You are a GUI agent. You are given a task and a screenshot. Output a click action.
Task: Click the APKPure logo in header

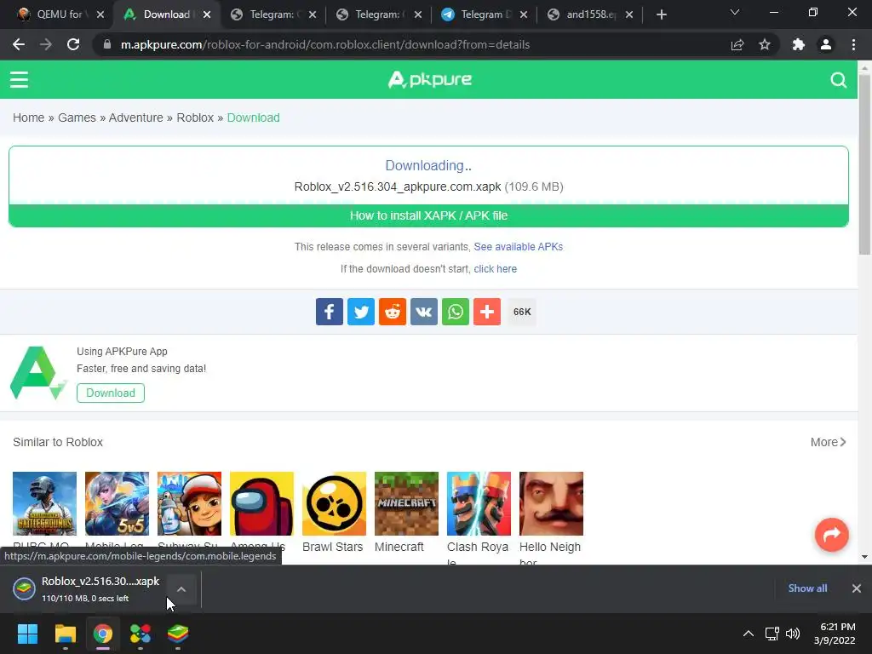[429, 79]
